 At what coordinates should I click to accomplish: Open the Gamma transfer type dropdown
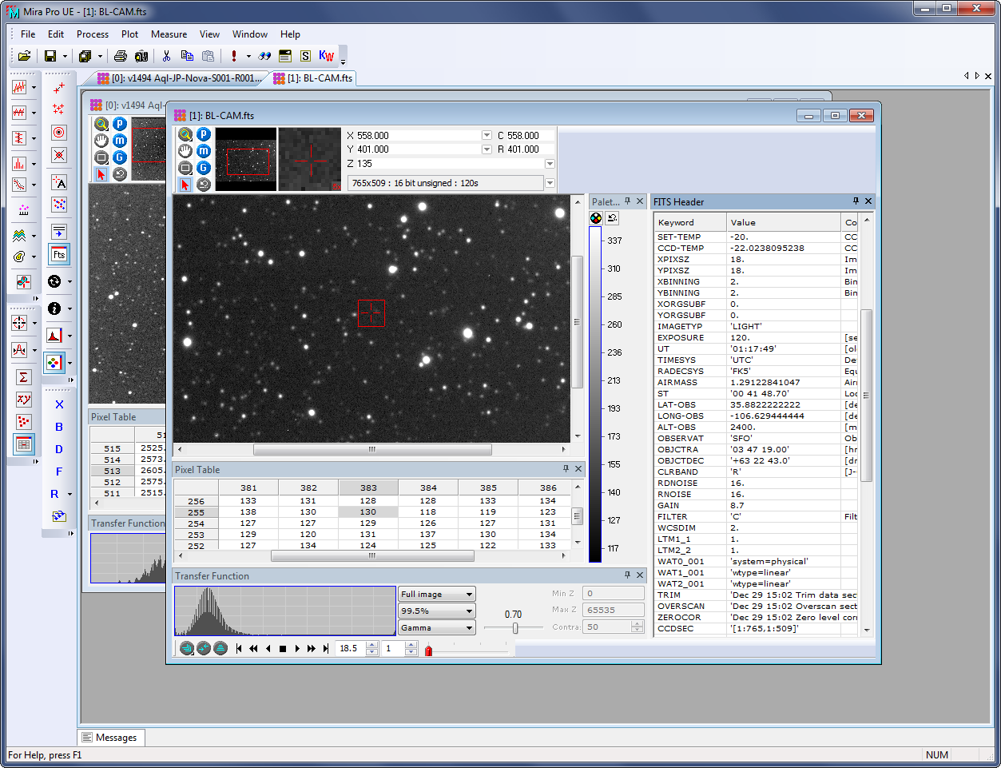[x=437, y=627]
